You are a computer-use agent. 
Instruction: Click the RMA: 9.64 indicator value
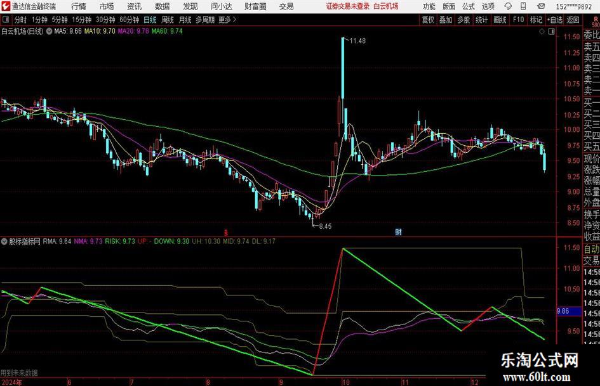tap(57, 241)
